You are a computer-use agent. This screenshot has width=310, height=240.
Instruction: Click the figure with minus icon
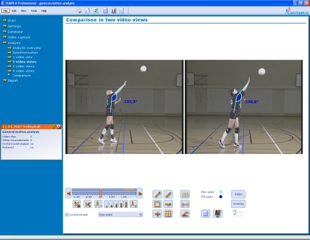(x=98, y=204)
